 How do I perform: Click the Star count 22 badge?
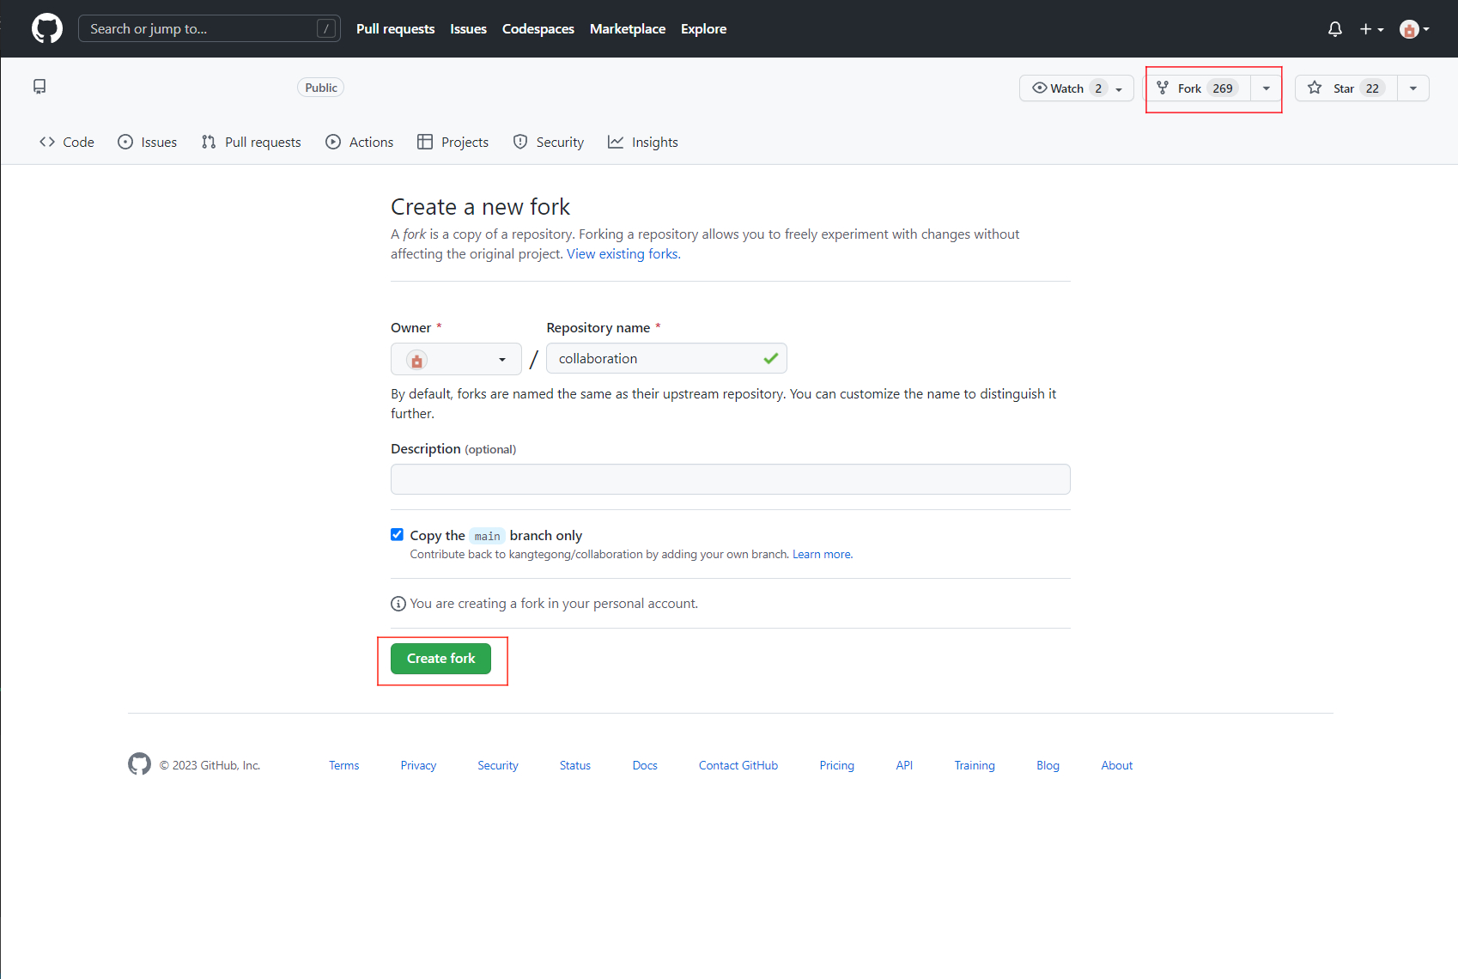(1372, 88)
